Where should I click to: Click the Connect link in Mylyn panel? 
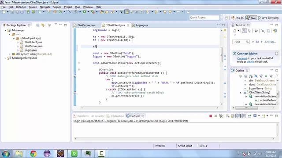(242, 58)
